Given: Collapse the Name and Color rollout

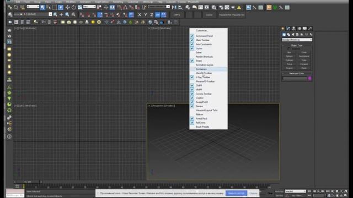Looking at the screenshot, I should pyautogui.click(x=297, y=73).
